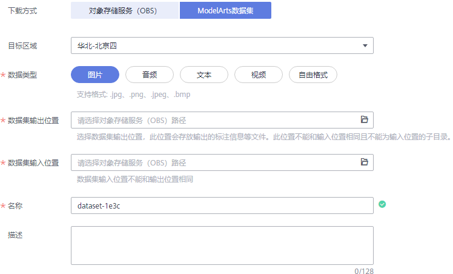Click the dropdown arrow for 华北-北京四
Image resolution: width=453 pixels, height=274 pixels.
[365, 45]
